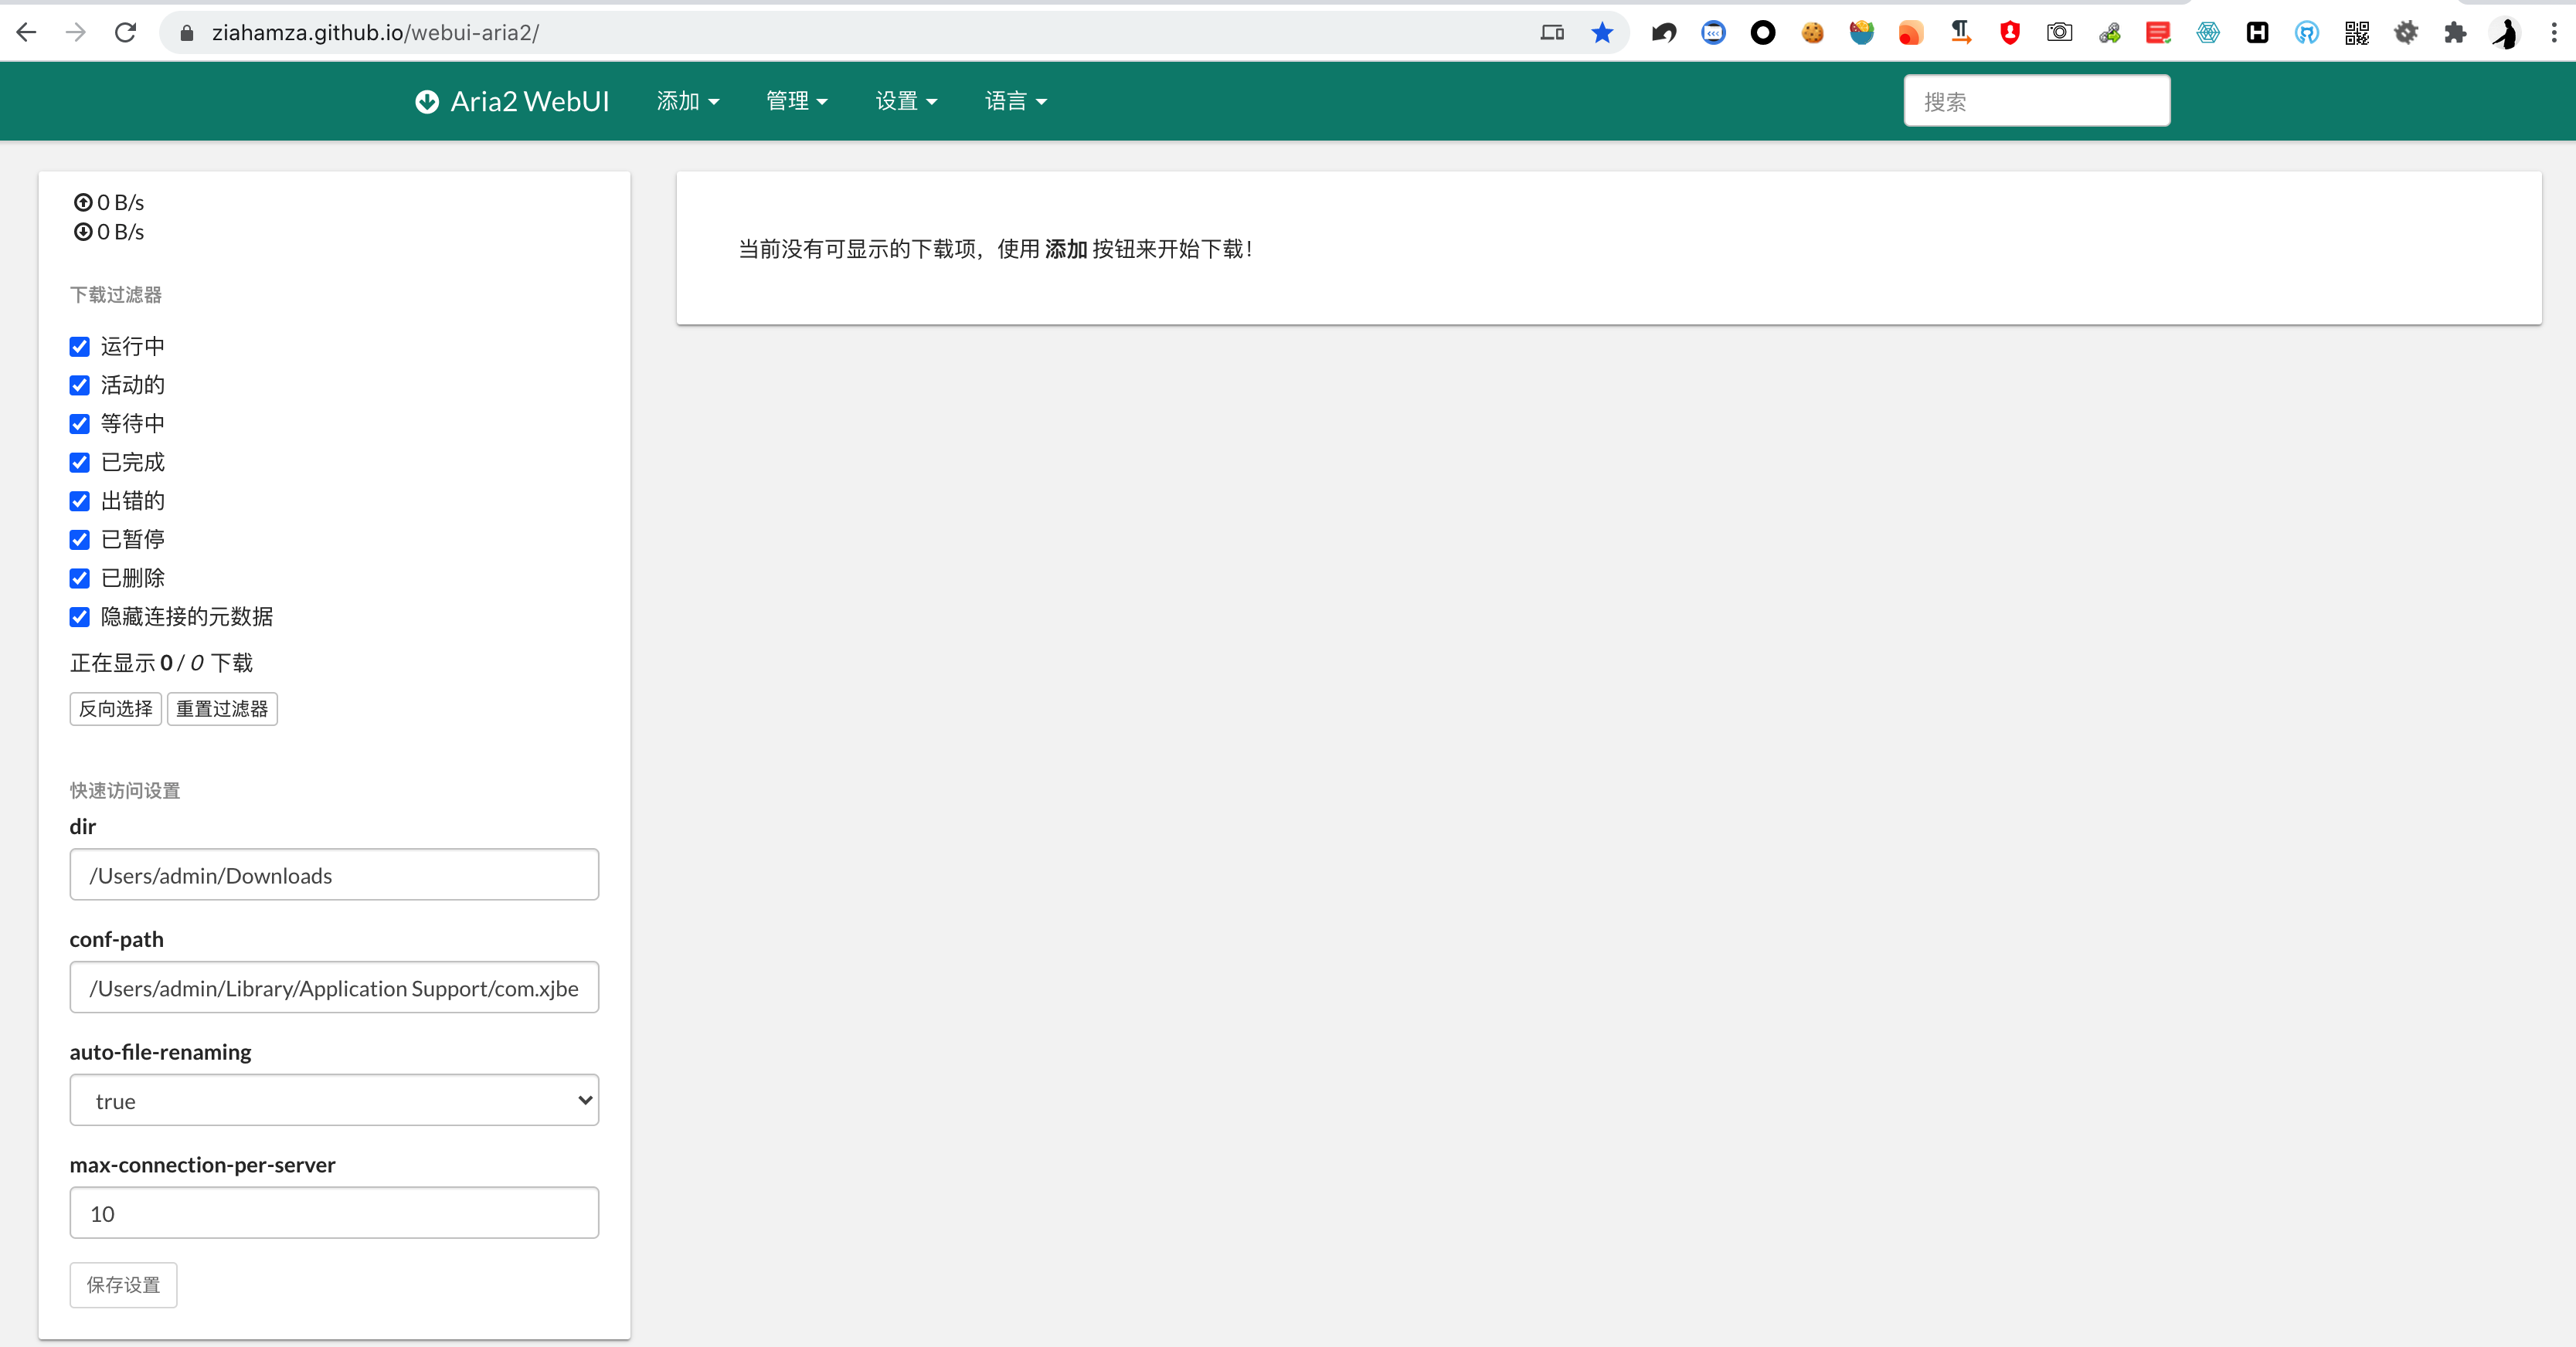Image resolution: width=2576 pixels, height=1347 pixels.
Task: Reload the page with refresh icon
Action: (x=125, y=33)
